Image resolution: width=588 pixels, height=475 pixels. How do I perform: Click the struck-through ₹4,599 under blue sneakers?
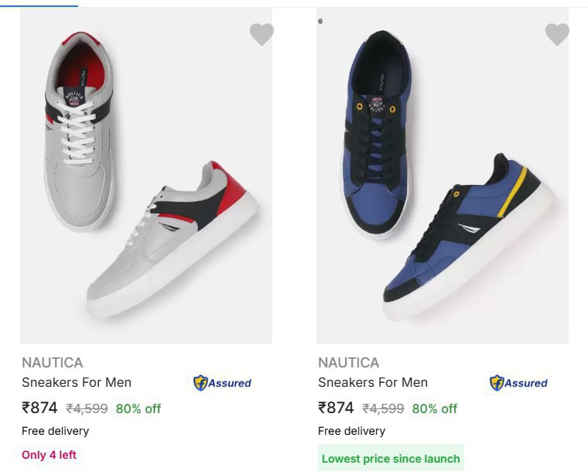click(383, 408)
